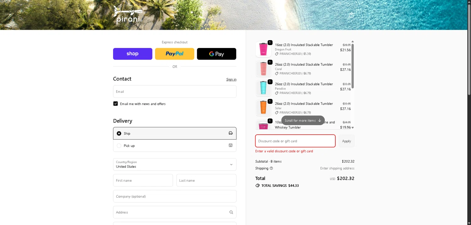
Task: Click the search icon in the Address field
Action: (231, 212)
